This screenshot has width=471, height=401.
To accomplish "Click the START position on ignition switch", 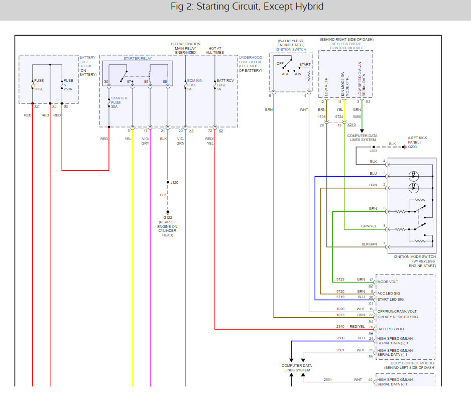I will pyautogui.click(x=305, y=65).
